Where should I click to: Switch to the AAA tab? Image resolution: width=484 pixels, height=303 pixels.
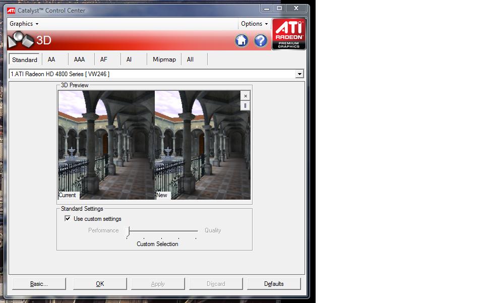79,59
